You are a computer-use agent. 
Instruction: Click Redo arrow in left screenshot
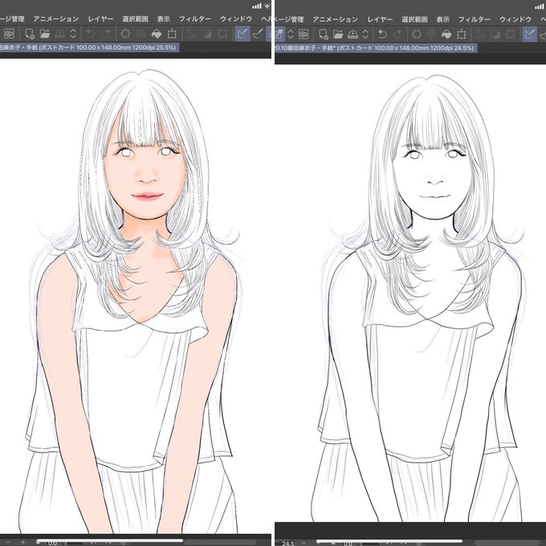(x=105, y=34)
